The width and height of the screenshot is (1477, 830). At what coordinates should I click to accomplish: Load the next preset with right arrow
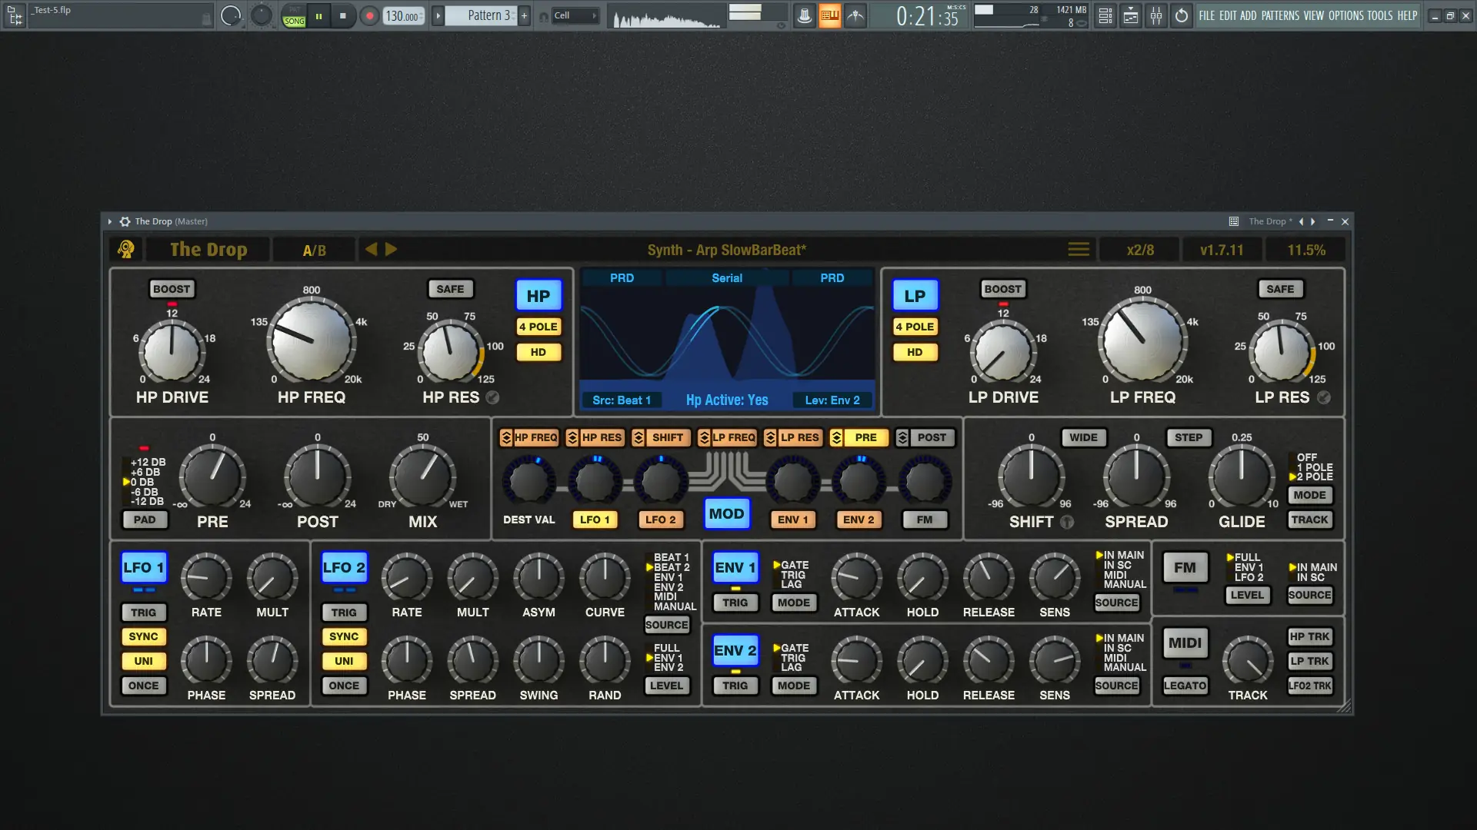pos(391,249)
